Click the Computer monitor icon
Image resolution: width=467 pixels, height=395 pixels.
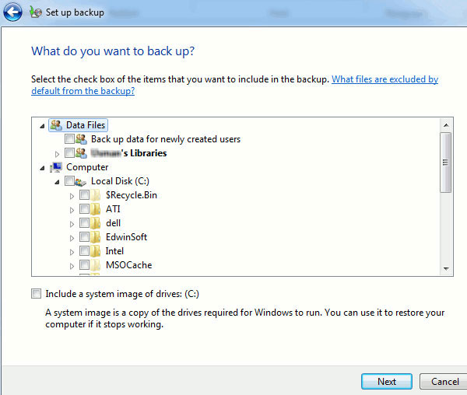click(56, 167)
